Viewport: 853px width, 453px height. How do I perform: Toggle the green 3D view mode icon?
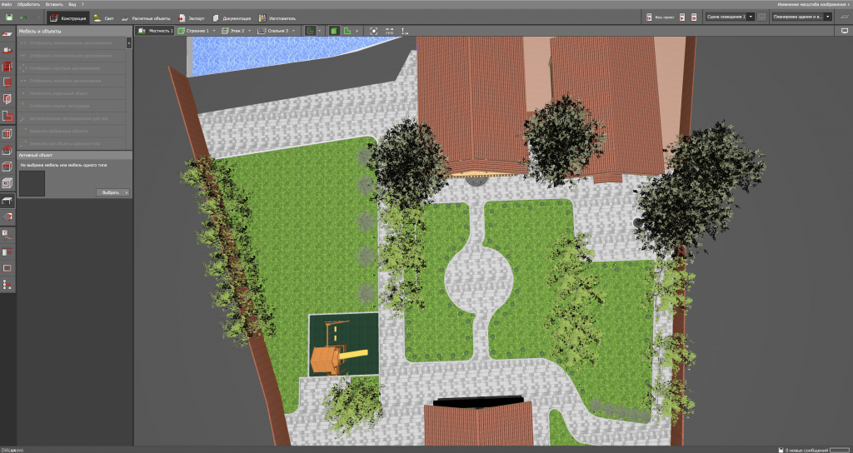(x=333, y=31)
